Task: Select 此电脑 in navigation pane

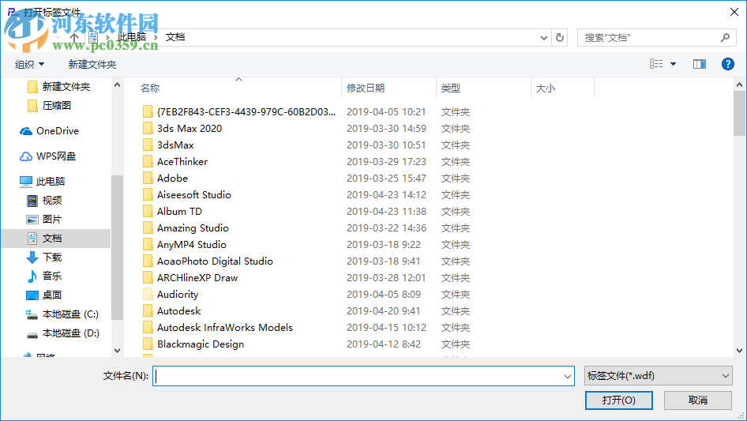Action: (42, 181)
